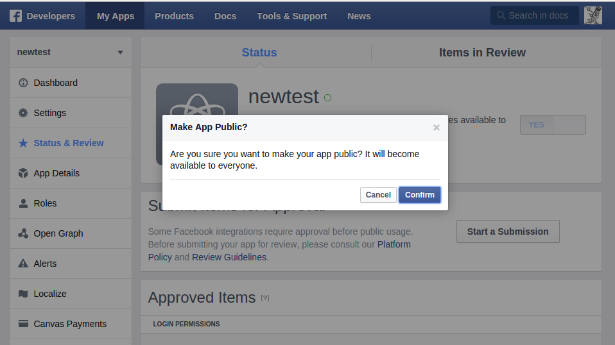Open the My Apps menu
615x345 pixels.
pos(116,16)
